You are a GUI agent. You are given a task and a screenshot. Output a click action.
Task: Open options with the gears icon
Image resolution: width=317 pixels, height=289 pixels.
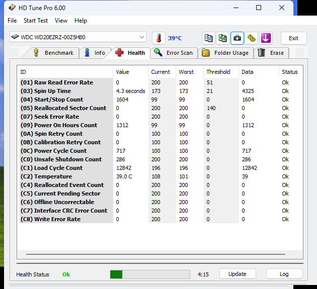click(x=252, y=38)
